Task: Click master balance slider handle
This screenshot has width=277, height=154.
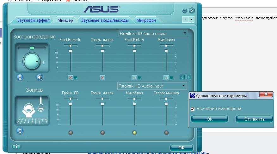Action: coord(32,48)
